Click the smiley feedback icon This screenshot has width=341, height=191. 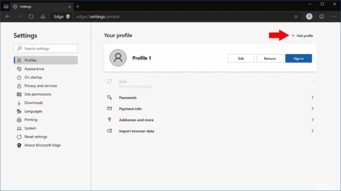pos(321,16)
